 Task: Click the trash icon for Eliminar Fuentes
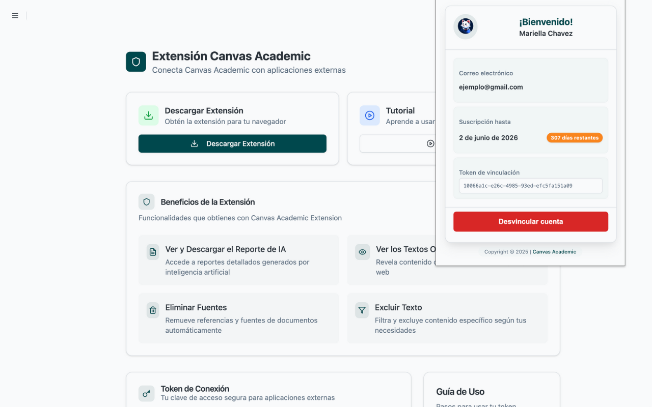tap(152, 310)
